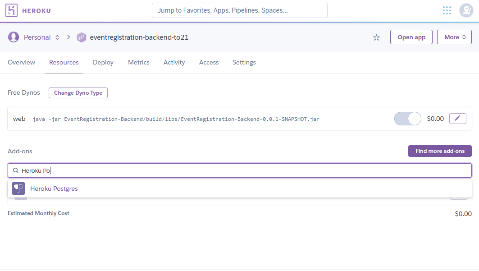Click the Change Dyno Type button
479x271 pixels.
click(x=78, y=93)
